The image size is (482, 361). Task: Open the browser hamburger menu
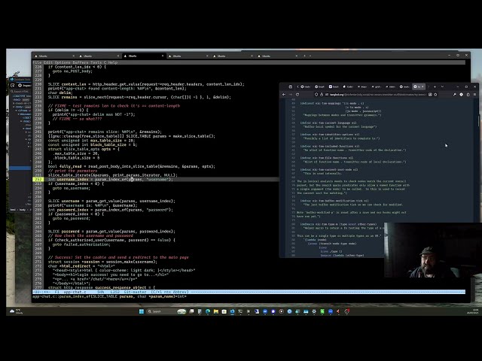pyautogui.click(x=474, y=95)
